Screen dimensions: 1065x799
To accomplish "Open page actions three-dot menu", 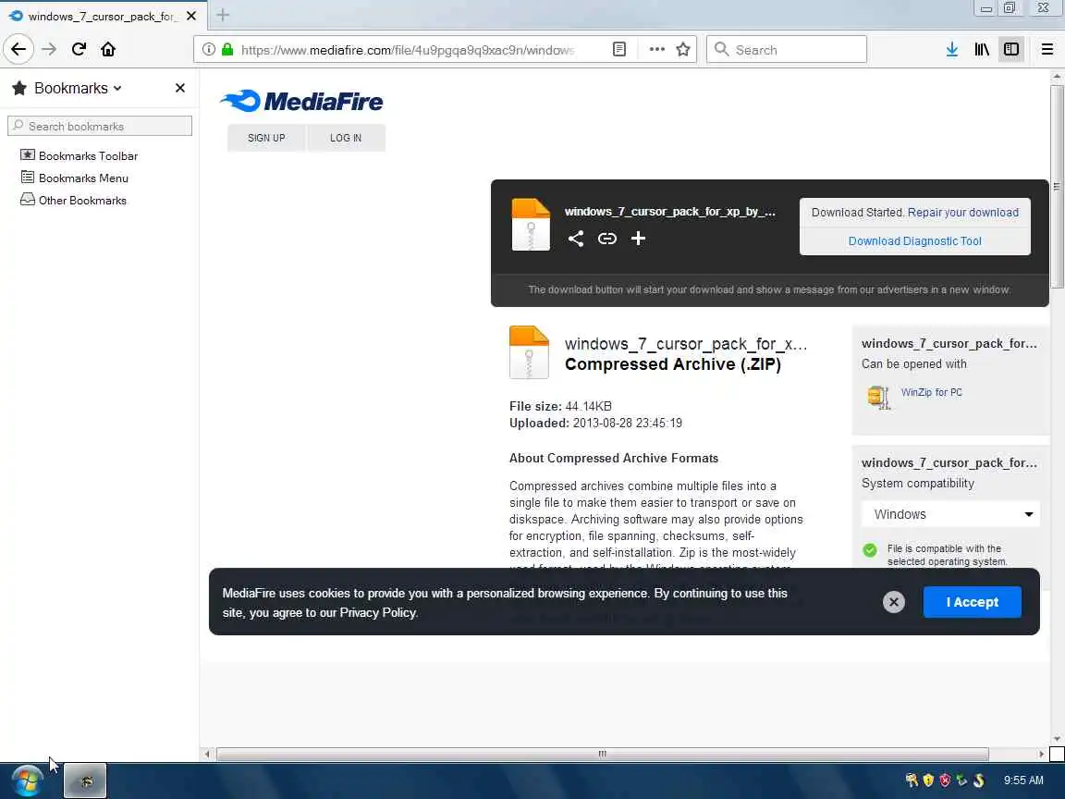I will (656, 50).
